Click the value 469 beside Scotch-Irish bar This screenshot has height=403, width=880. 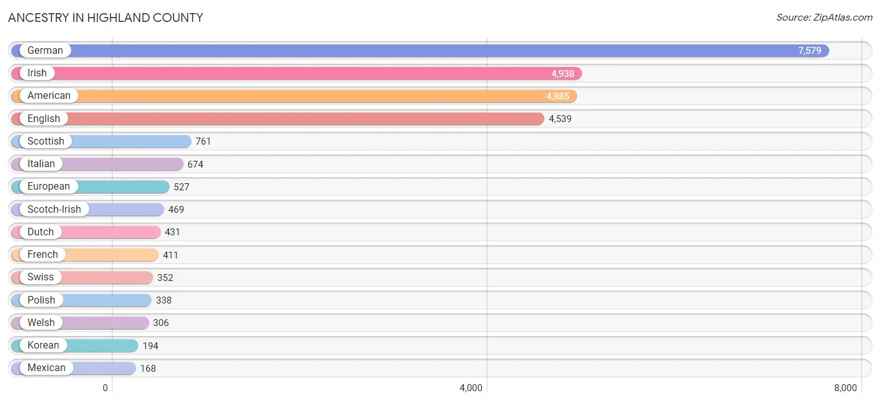[177, 210]
